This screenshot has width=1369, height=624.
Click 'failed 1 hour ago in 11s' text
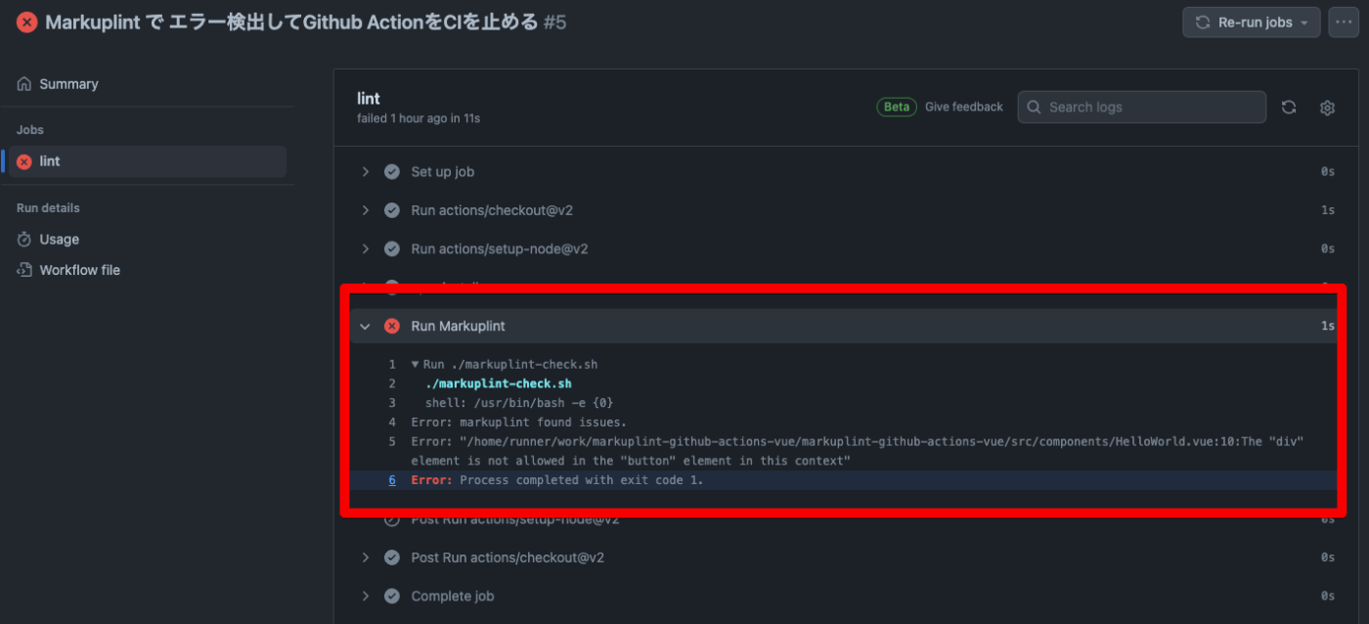[x=419, y=118]
